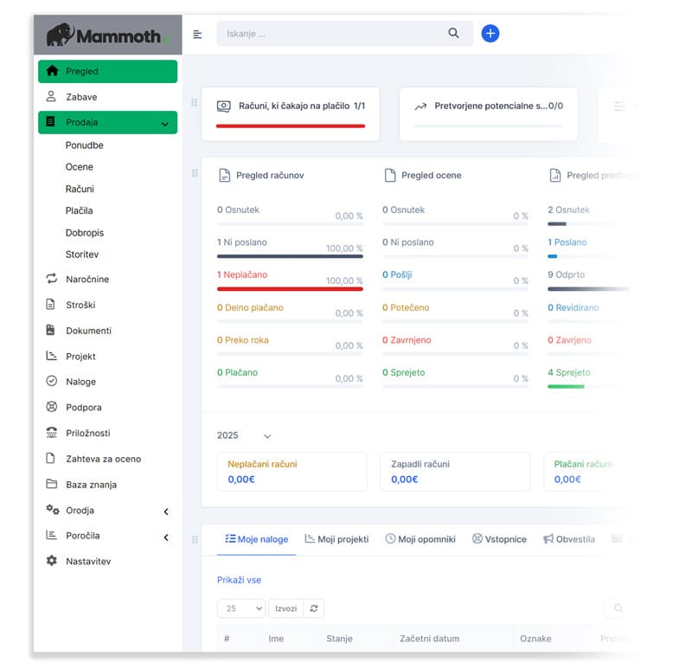The height and width of the screenshot is (670, 692).
Task: Collapse the Prodaja sidebar section
Action: 164,124
